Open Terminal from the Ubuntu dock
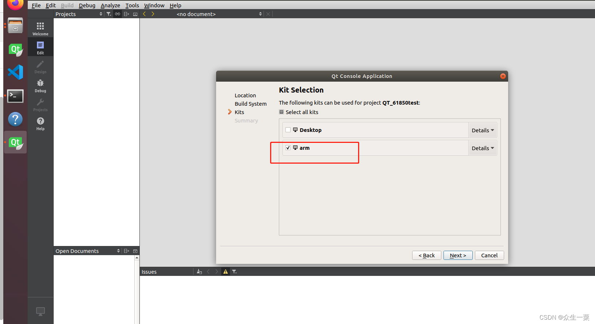This screenshot has width=595, height=324. (15, 96)
